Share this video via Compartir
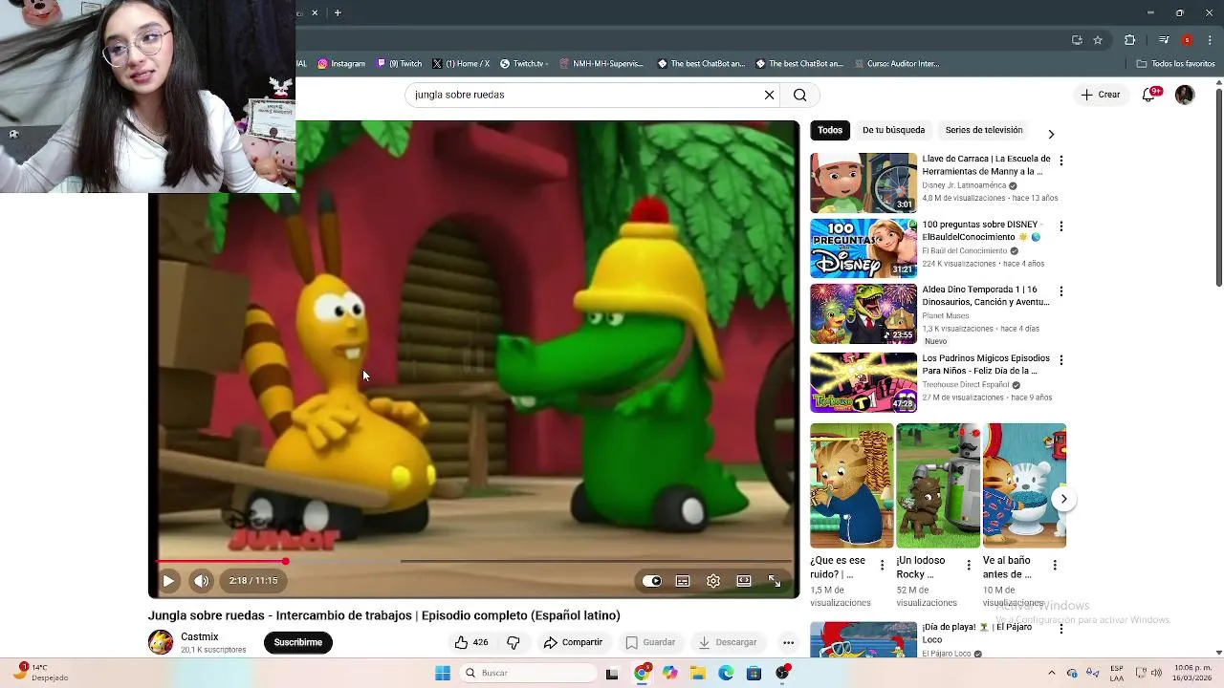1224x688 pixels. (573, 642)
